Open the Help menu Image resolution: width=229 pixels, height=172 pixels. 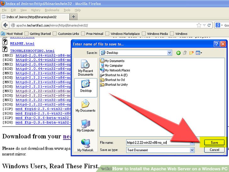coord(78,10)
